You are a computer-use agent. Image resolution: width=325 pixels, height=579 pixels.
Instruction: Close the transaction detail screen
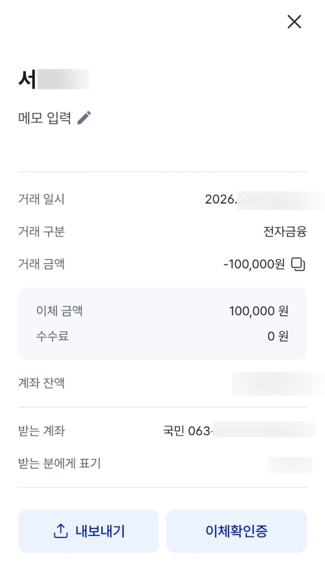click(x=294, y=22)
